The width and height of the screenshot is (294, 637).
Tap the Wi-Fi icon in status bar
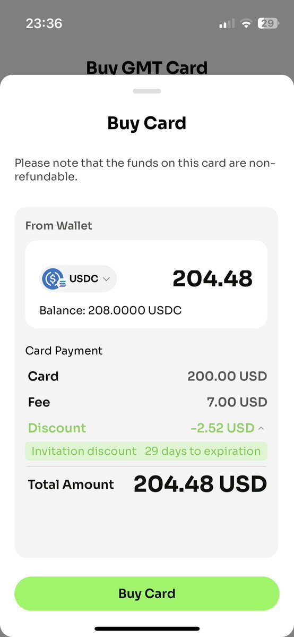(246, 23)
